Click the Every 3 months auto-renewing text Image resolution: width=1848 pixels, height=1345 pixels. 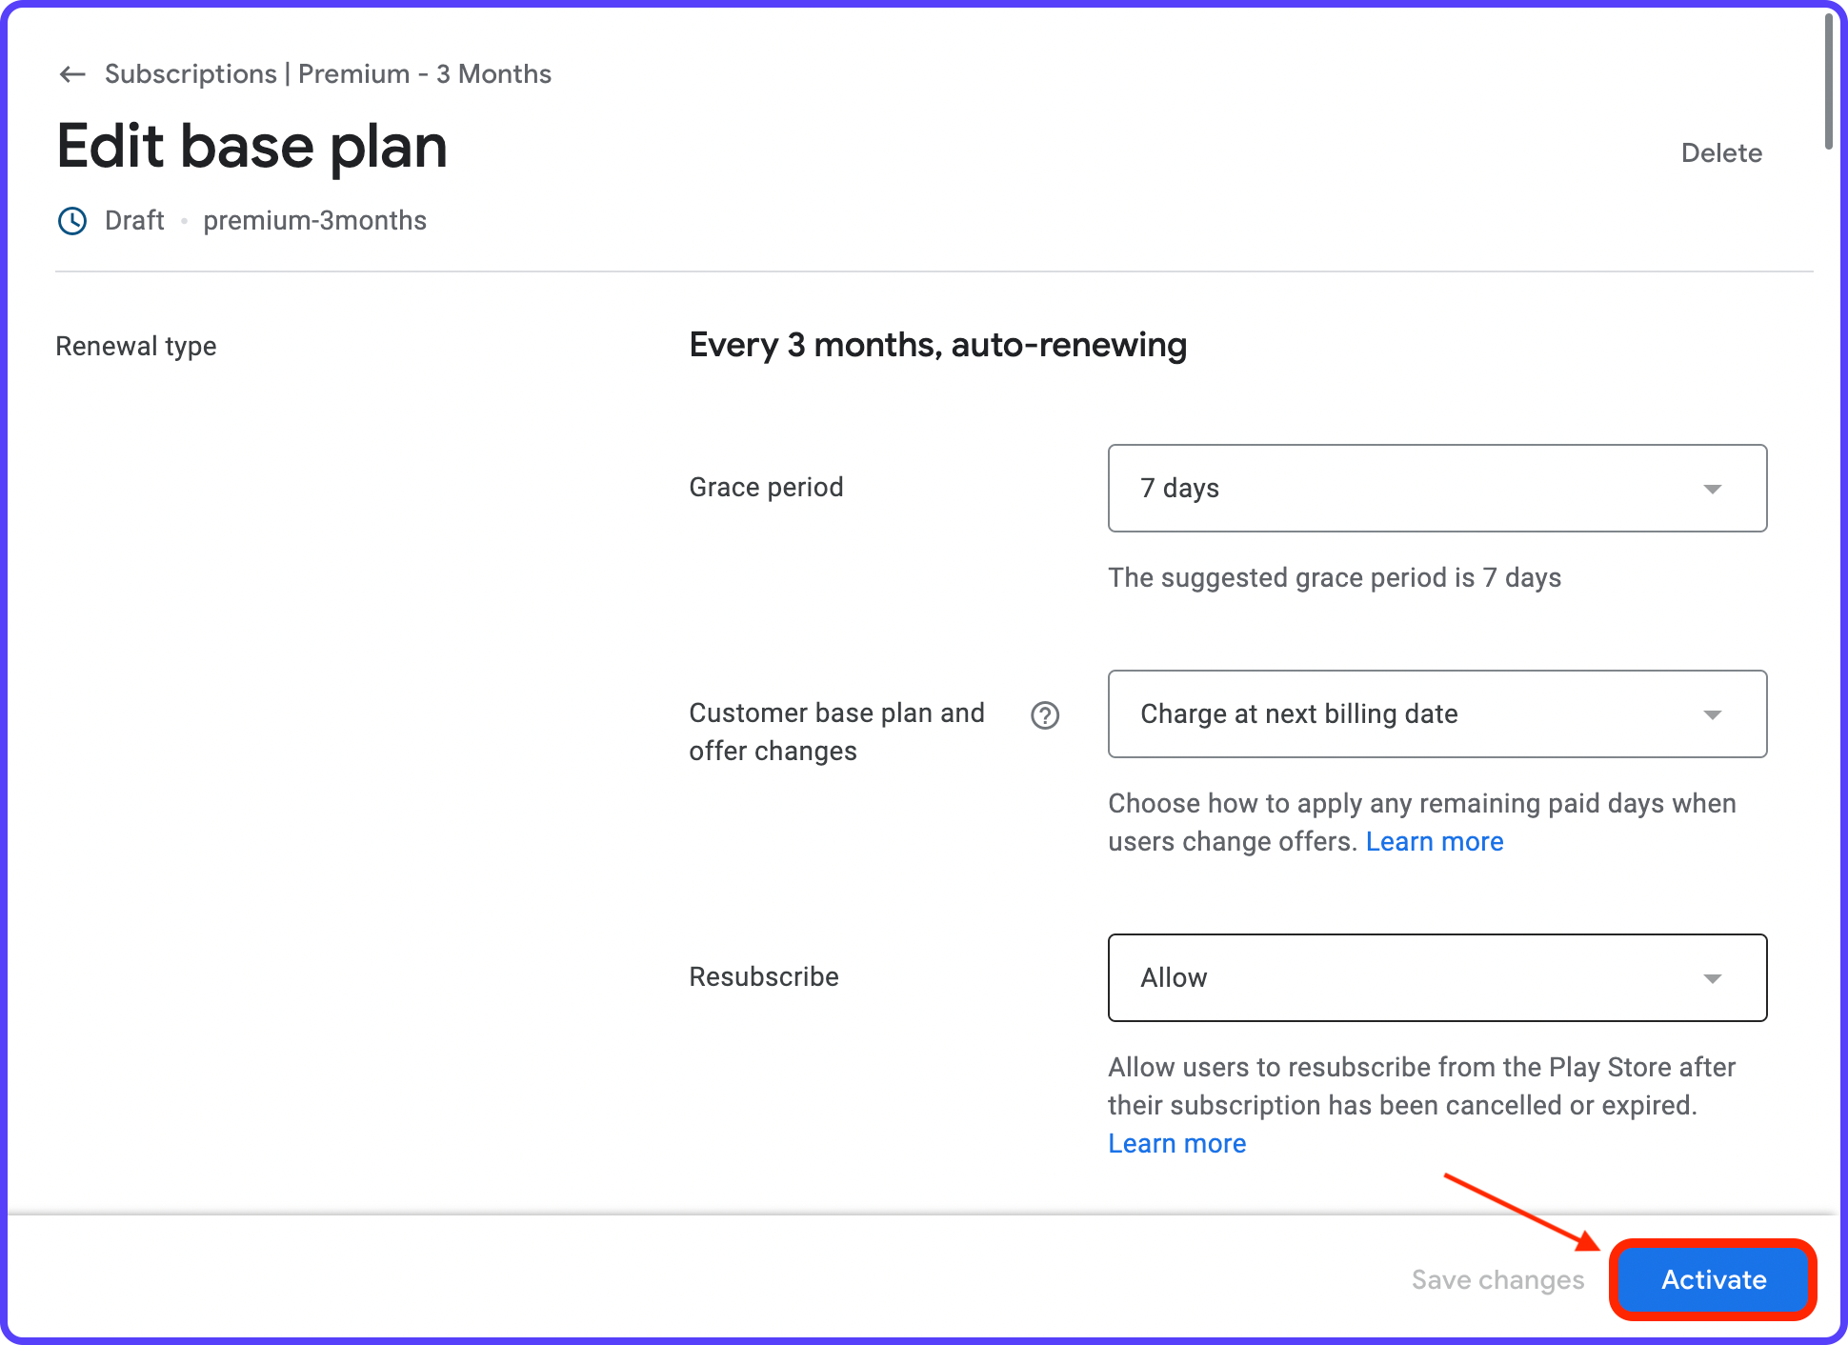tap(937, 345)
